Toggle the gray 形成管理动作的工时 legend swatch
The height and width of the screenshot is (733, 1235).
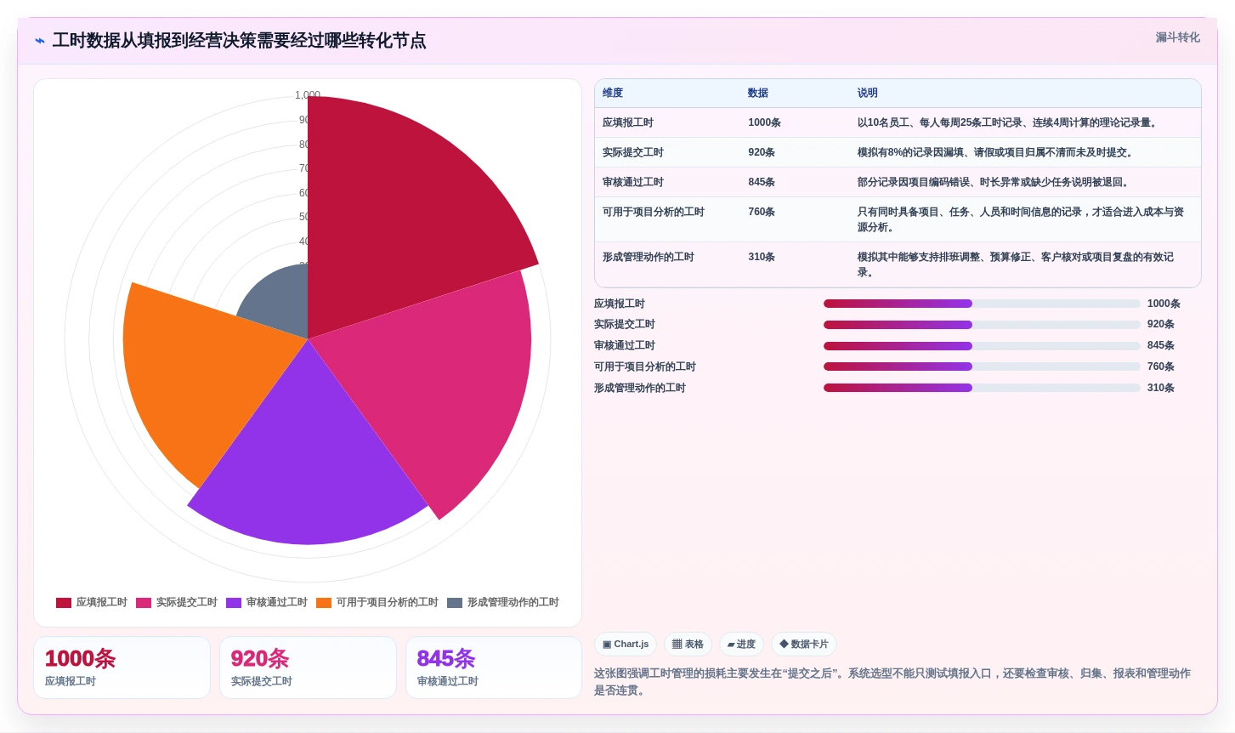point(455,603)
